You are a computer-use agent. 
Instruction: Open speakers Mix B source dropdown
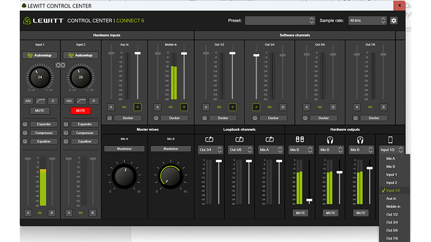point(301,150)
